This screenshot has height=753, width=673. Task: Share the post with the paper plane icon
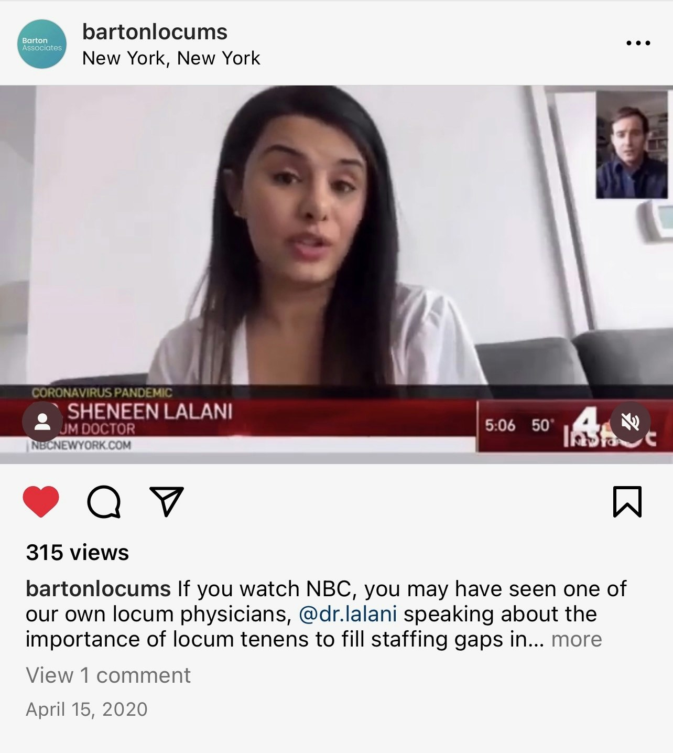click(167, 501)
